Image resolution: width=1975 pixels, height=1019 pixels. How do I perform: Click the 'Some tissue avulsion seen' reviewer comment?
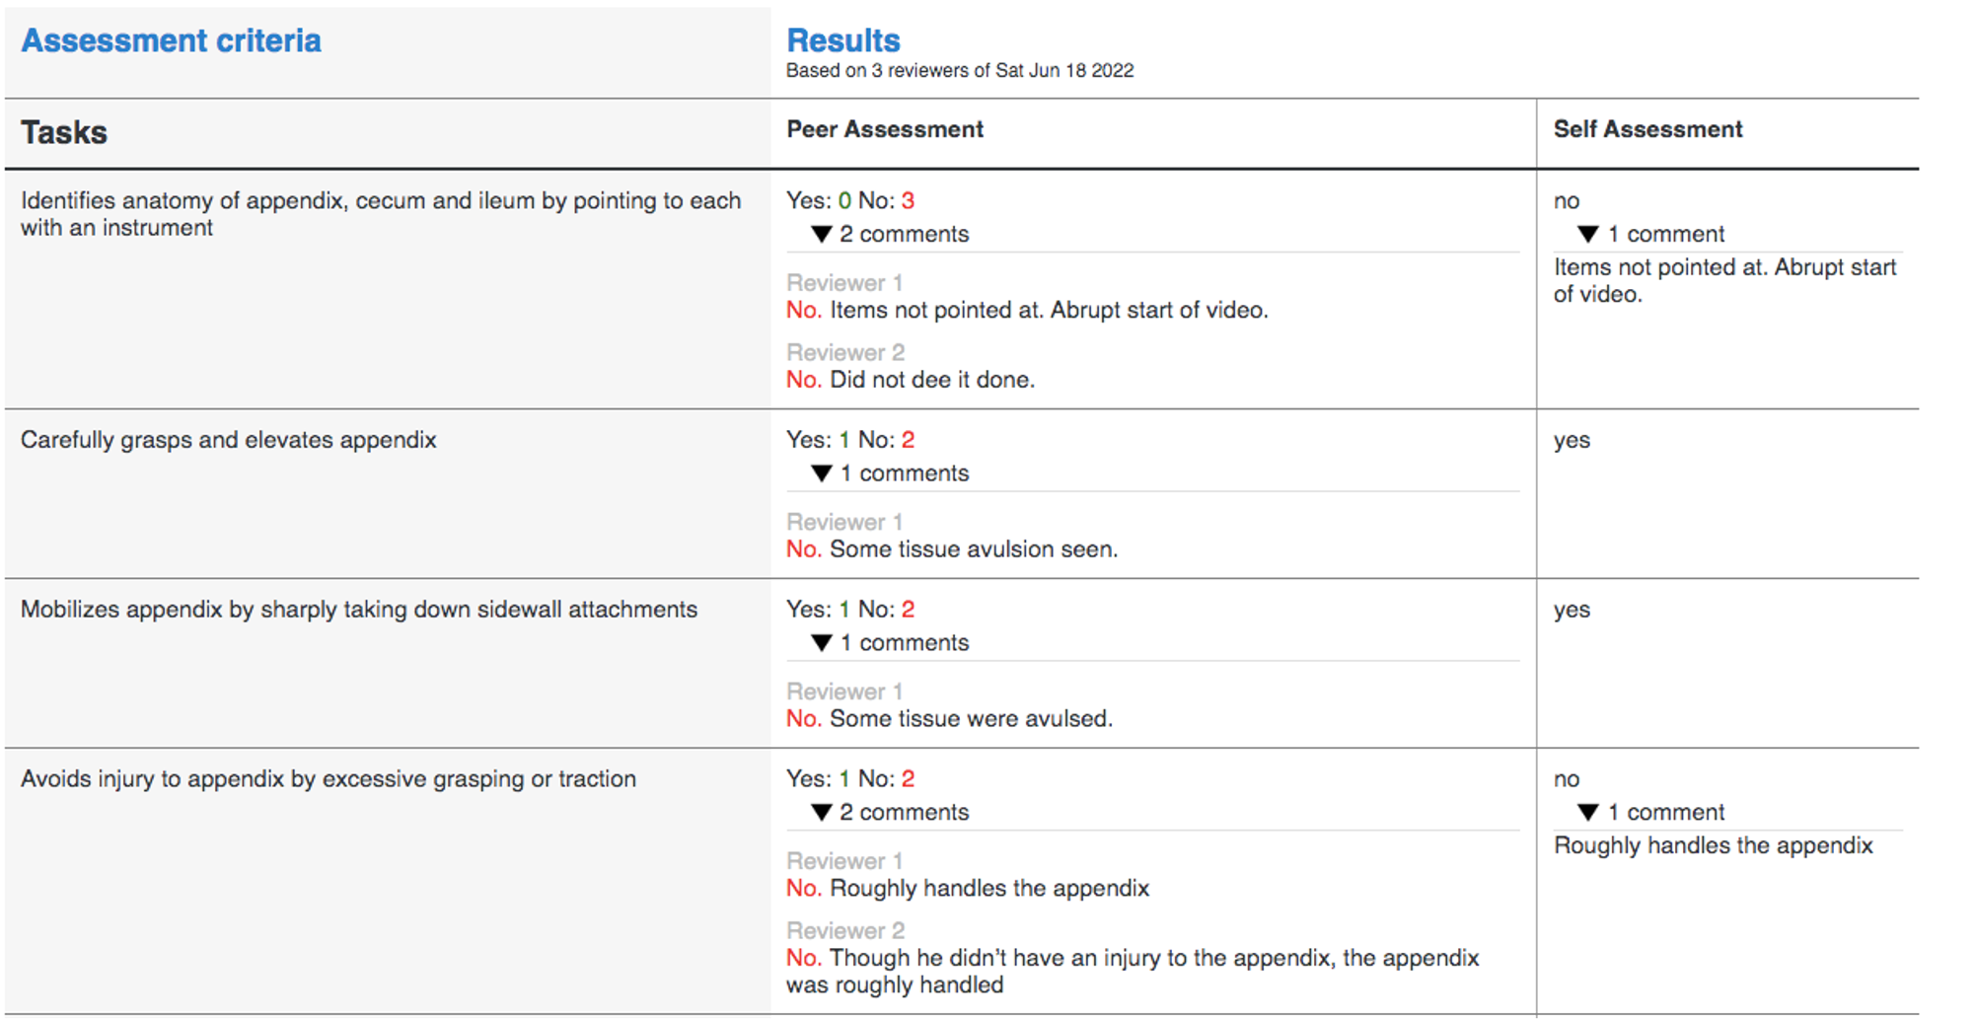973,549
